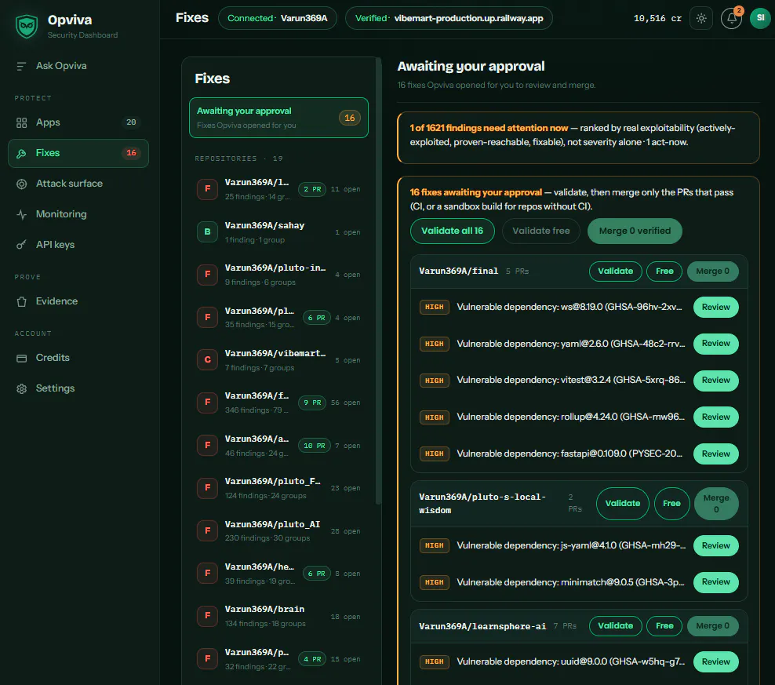Review the vitest@3.2.4 vulnerable dependency
Image resolution: width=775 pixels, height=685 pixels.
[715, 381]
